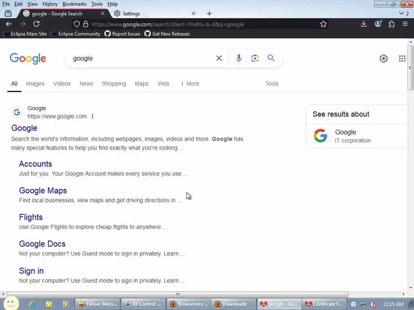Click in the Google search input
The width and height of the screenshot is (414, 310).
pyautogui.click(x=143, y=58)
